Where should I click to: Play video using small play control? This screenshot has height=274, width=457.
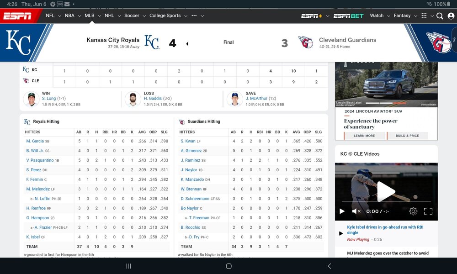coord(342,211)
